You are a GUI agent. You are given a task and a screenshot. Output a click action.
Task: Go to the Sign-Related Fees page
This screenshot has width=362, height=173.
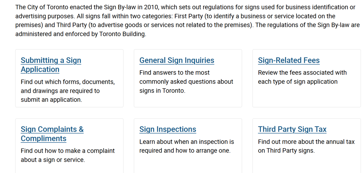click(x=289, y=60)
